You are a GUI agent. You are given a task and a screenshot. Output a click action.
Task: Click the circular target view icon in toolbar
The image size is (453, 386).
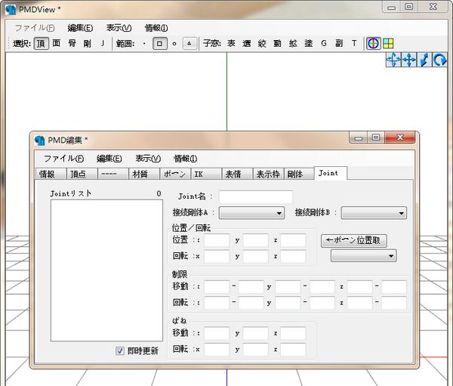tap(373, 43)
